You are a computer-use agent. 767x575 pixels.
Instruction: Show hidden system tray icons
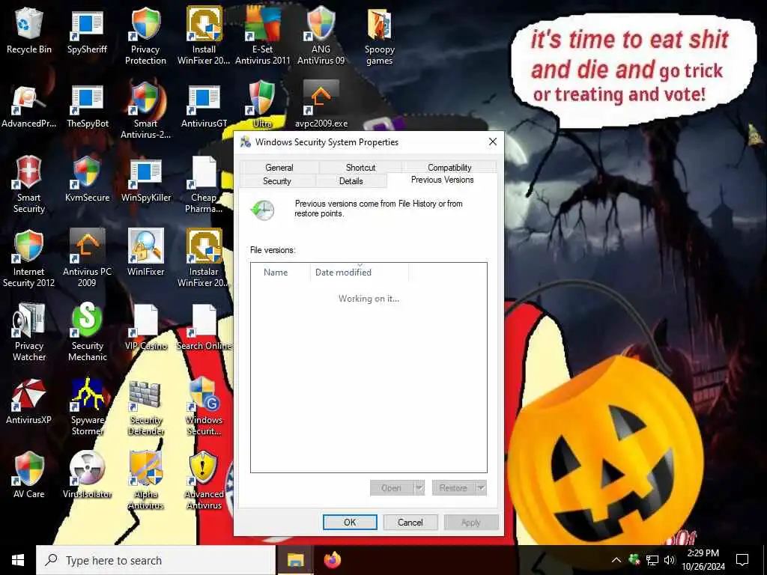[616, 560]
